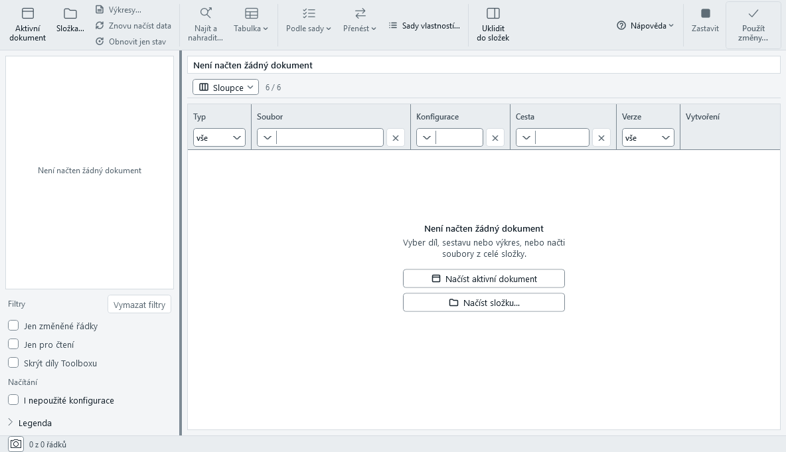Open the Tabulka dropdown menu
The height and width of the screenshot is (452, 786).
(x=251, y=20)
